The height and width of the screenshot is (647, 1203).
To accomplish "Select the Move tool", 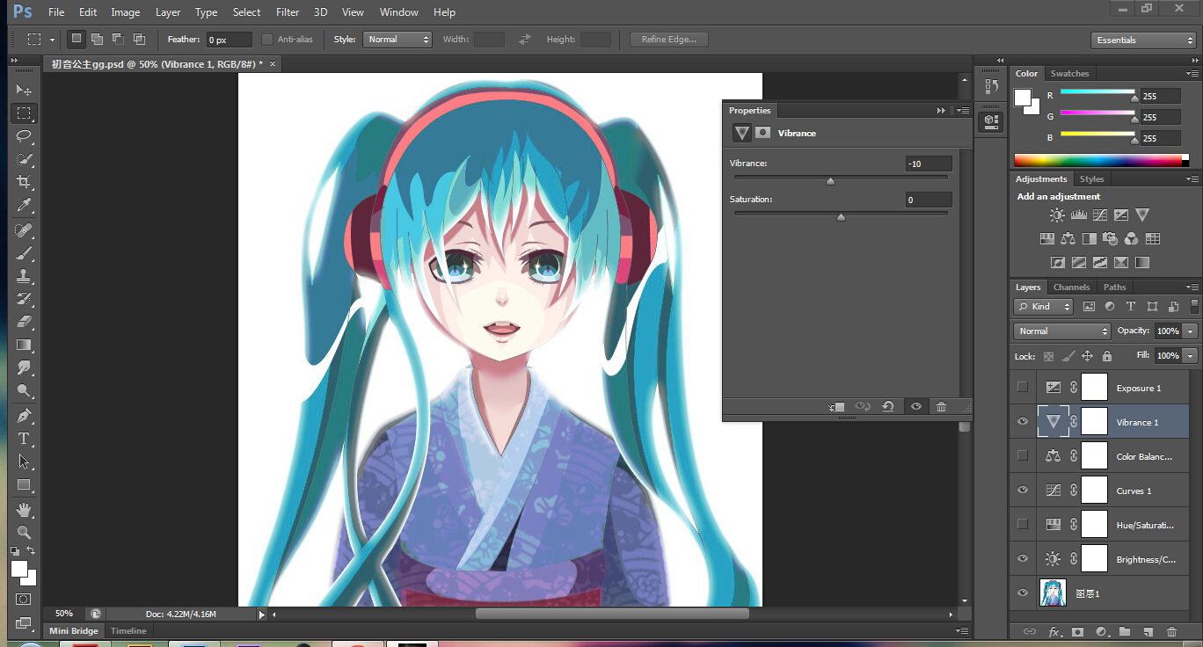I will [24, 91].
